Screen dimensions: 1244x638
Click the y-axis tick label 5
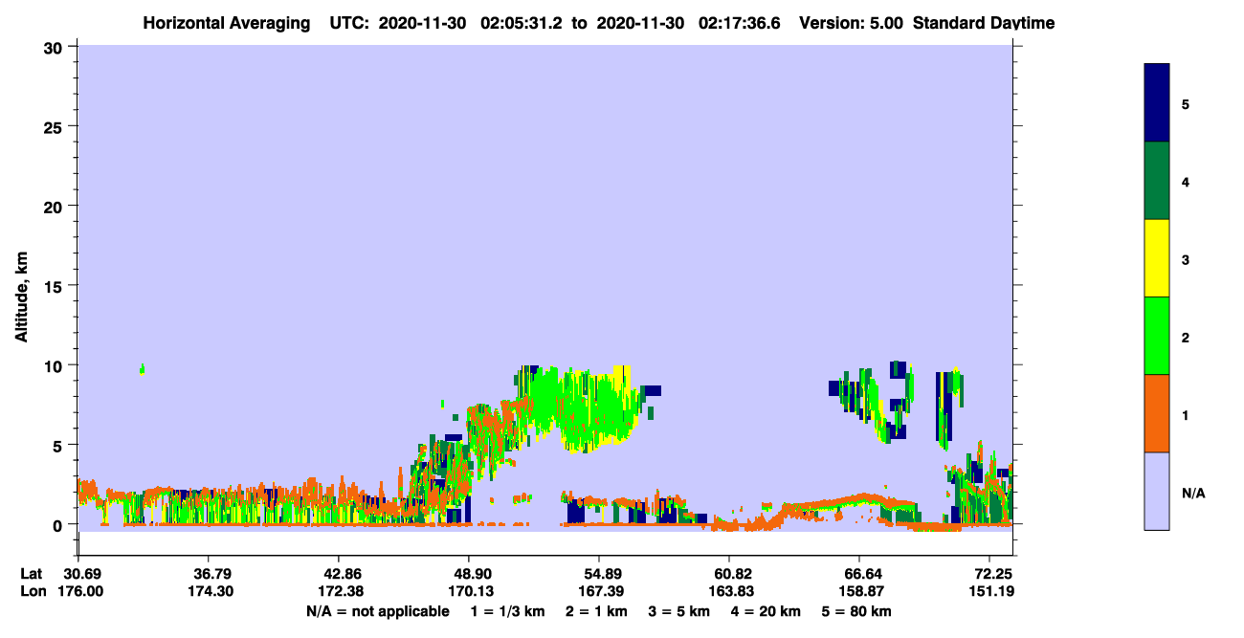pyautogui.click(x=59, y=445)
